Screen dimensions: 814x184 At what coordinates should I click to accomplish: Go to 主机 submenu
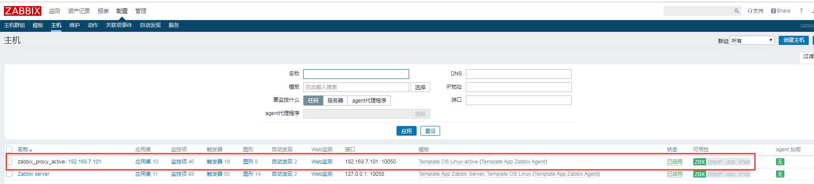(x=56, y=25)
